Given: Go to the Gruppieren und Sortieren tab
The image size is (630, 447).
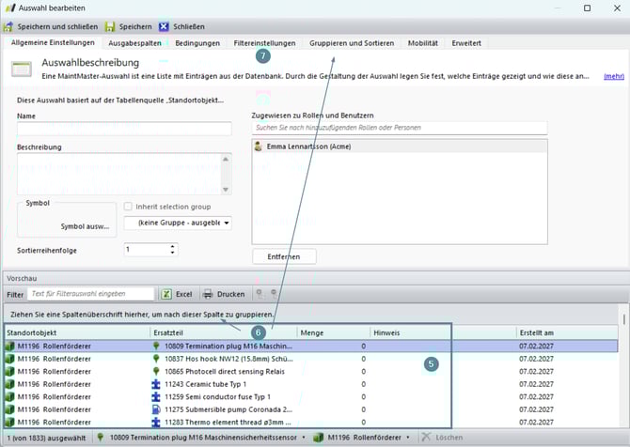Looking at the screenshot, I should (x=352, y=43).
